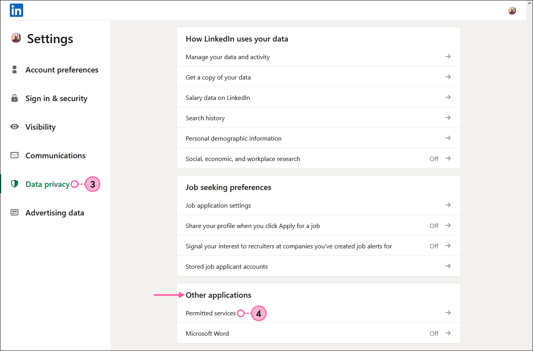Open the Advertising data section

[55, 213]
